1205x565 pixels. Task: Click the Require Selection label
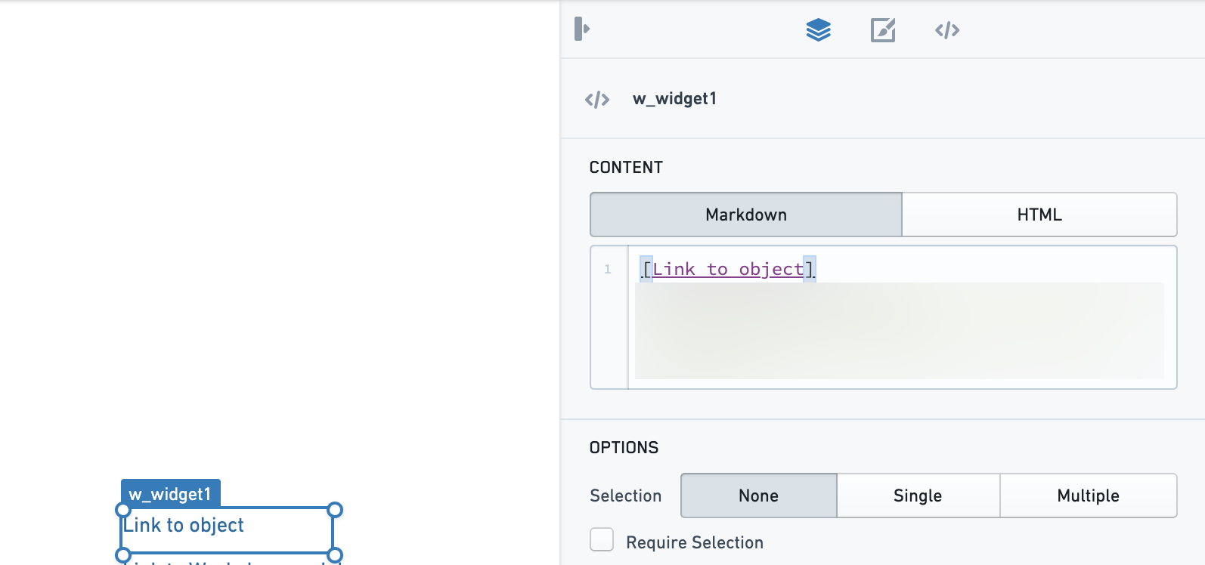click(695, 542)
